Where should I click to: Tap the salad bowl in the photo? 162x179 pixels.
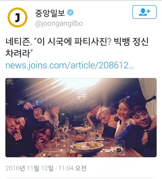[x=87, y=148]
